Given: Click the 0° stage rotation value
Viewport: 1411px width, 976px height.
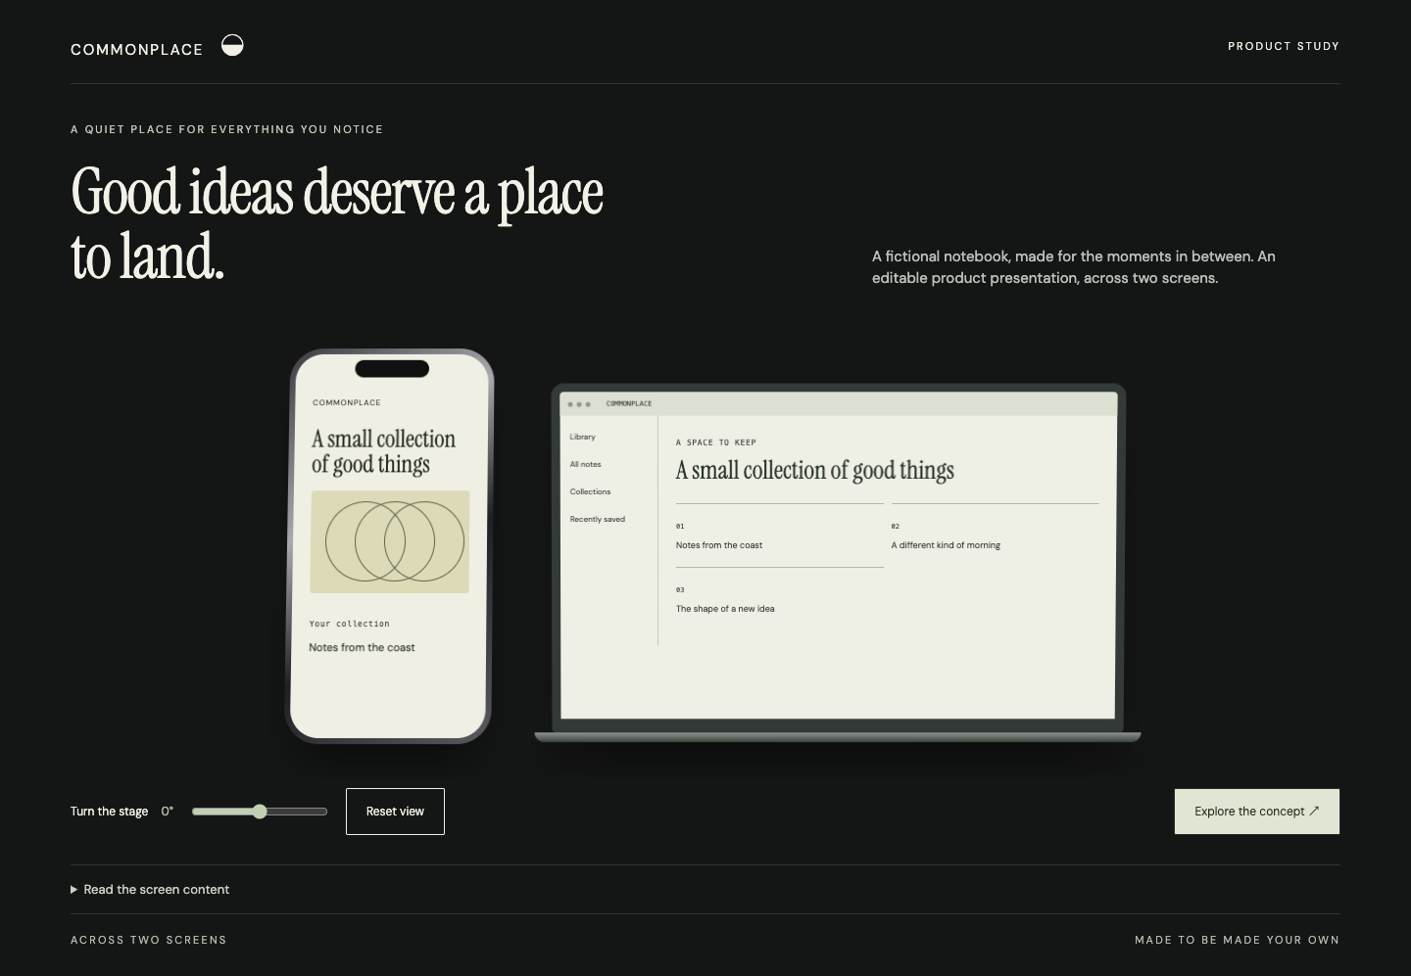Looking at the screenshot, I should tap(168, 812).
